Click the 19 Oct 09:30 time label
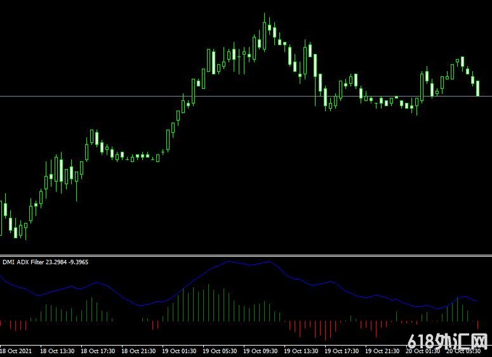 (260, 351)
